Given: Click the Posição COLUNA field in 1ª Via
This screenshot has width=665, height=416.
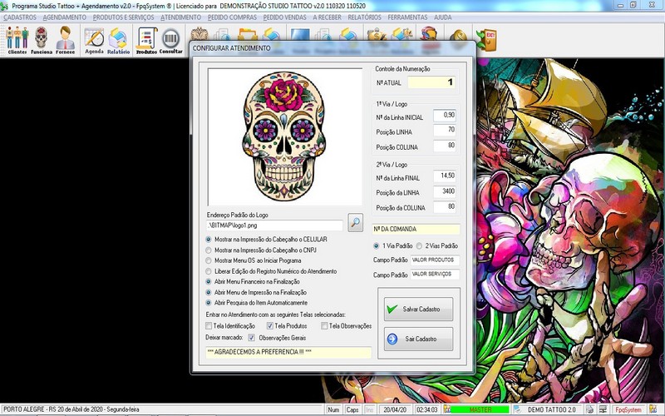Looking at the screenshot, I should coord(445,146).
